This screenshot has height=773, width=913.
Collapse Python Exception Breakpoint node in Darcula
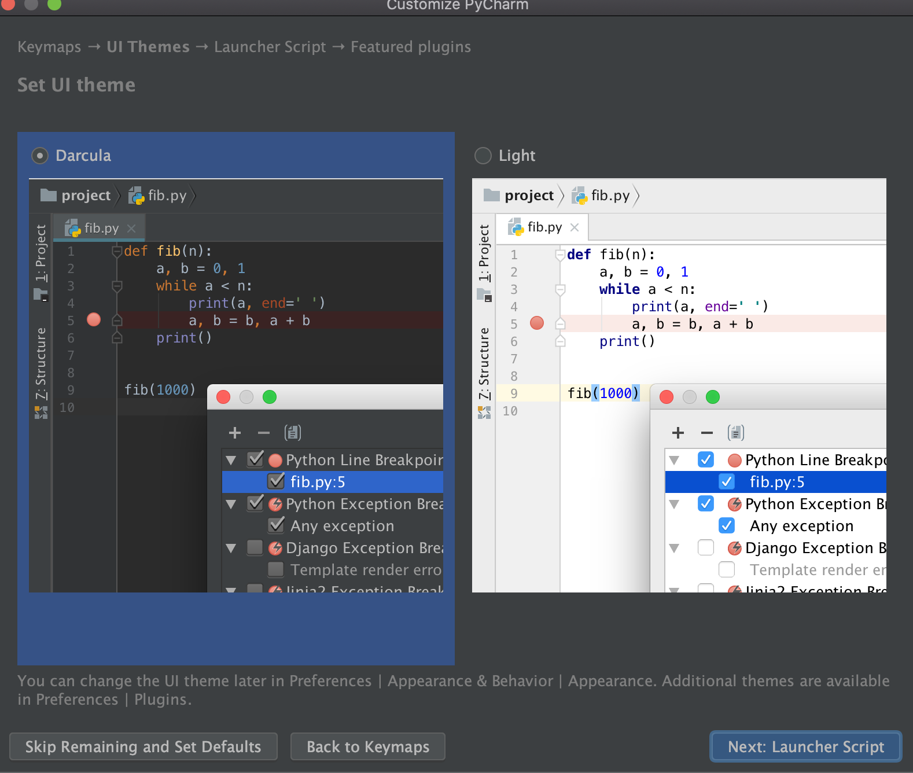coord(231,505)
